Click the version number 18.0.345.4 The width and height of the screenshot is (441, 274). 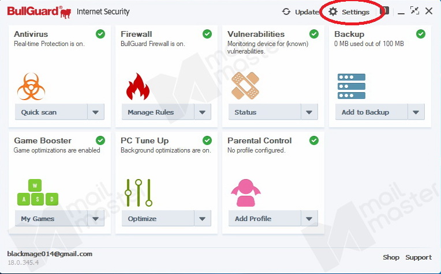[23, 263]
